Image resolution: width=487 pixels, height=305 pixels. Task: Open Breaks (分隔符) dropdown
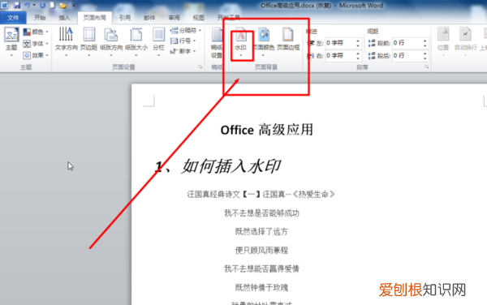tap(186, 30)
